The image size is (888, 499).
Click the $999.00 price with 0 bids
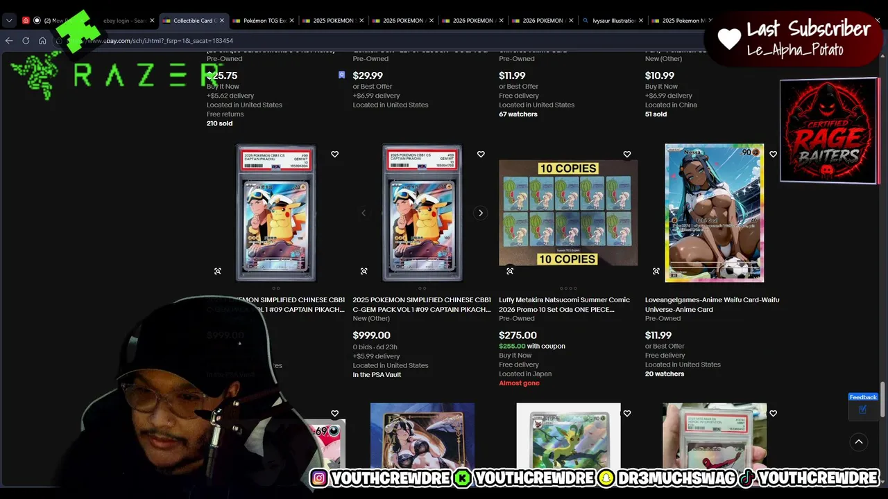click(372, 335)
